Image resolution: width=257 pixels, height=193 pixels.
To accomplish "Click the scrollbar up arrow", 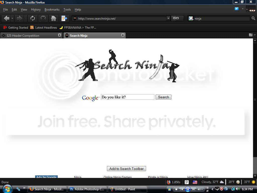I will (x=255, y=40).
